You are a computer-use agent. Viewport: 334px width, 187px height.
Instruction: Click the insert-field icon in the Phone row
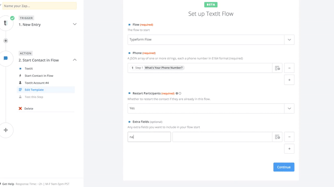(277, 68)
